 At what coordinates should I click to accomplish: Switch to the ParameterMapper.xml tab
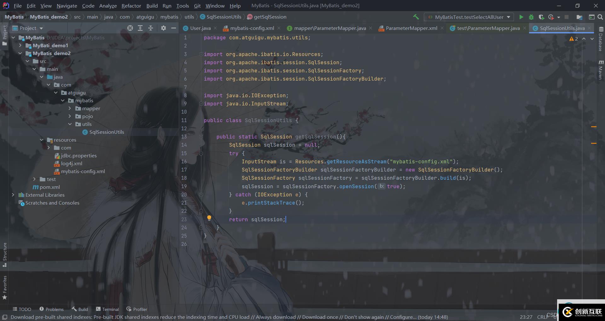click(x=412, y=28)
